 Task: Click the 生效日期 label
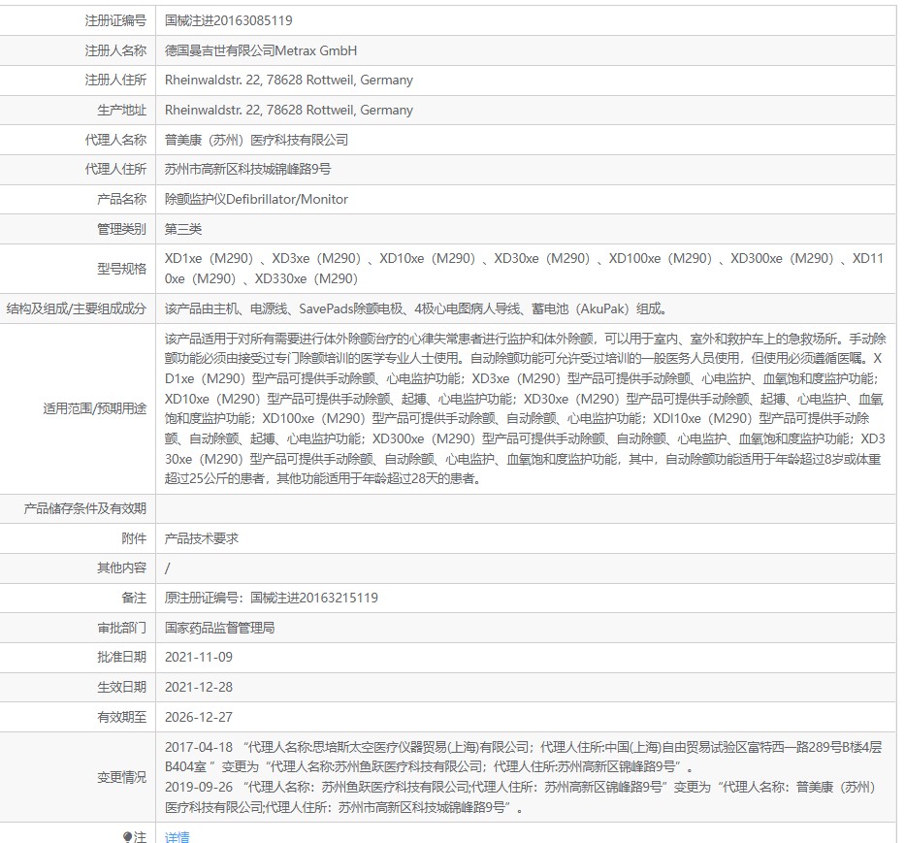point(122,687)
